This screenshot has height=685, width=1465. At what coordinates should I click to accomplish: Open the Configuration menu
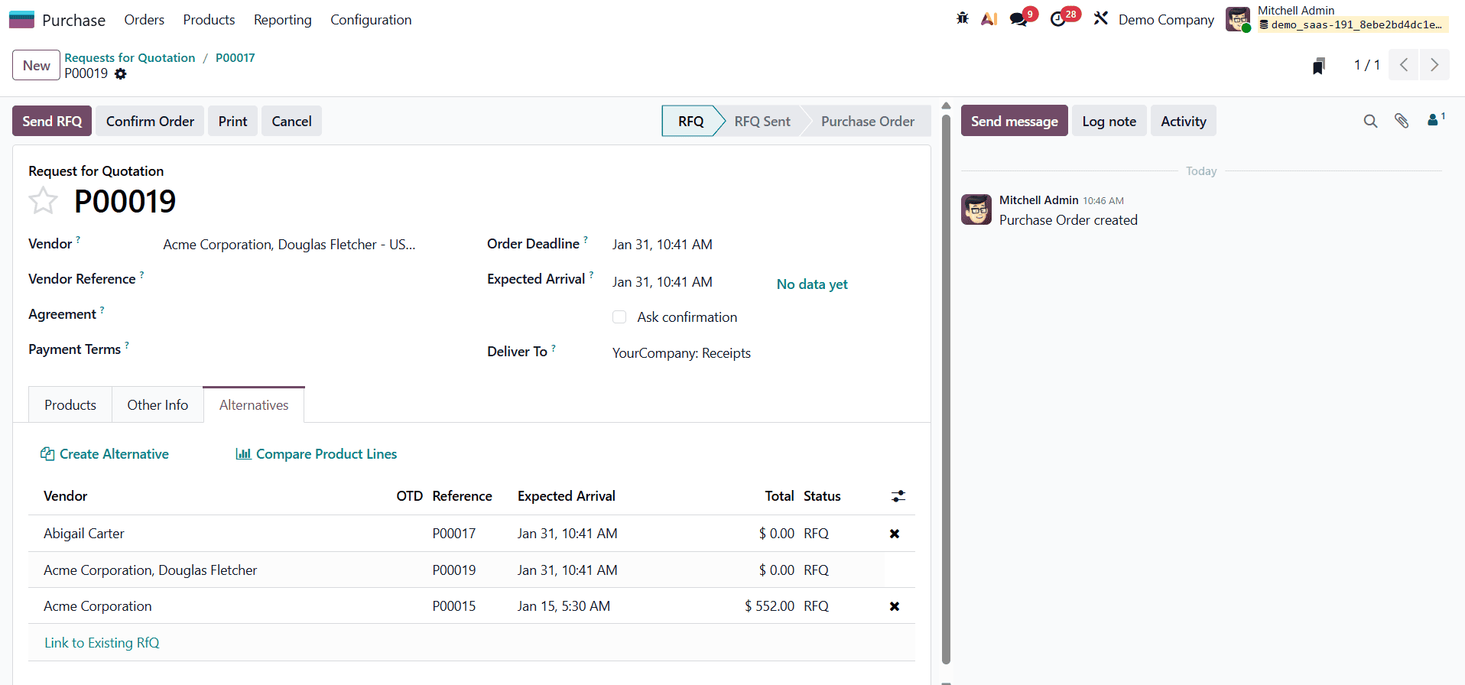click(371, 20)
